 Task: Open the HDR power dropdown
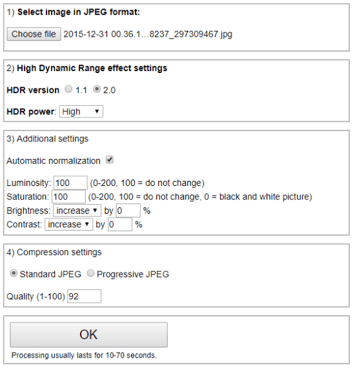(81, 112)
